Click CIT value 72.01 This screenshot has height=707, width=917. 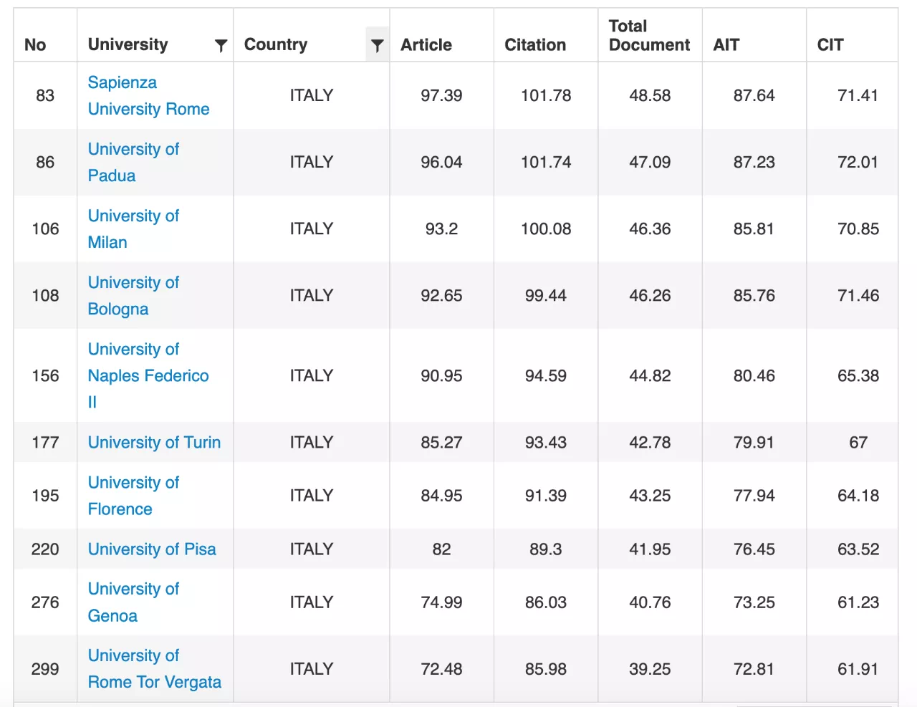click(x=858, y=162)
